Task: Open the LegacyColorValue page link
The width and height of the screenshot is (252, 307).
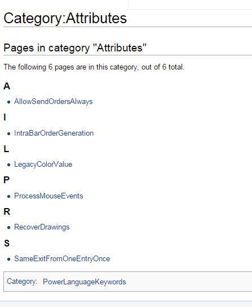Action: click(43, 165)
